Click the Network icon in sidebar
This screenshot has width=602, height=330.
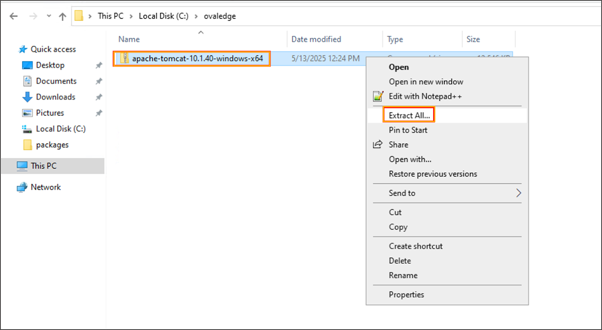(22, 187)
